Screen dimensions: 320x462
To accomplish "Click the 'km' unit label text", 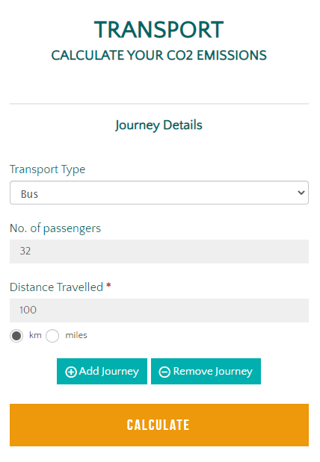I will pyautogui.click(x=35, y=335).
